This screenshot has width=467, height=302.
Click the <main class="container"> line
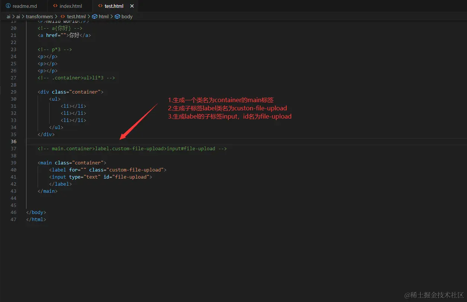tap(72, 163)
